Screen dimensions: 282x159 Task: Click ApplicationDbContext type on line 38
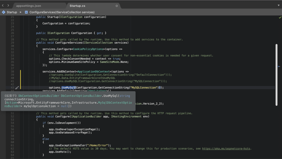[x=93, y=72]
